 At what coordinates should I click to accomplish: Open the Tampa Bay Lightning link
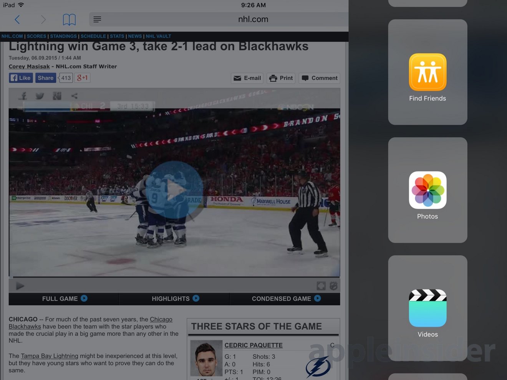[x=50, y=356]
